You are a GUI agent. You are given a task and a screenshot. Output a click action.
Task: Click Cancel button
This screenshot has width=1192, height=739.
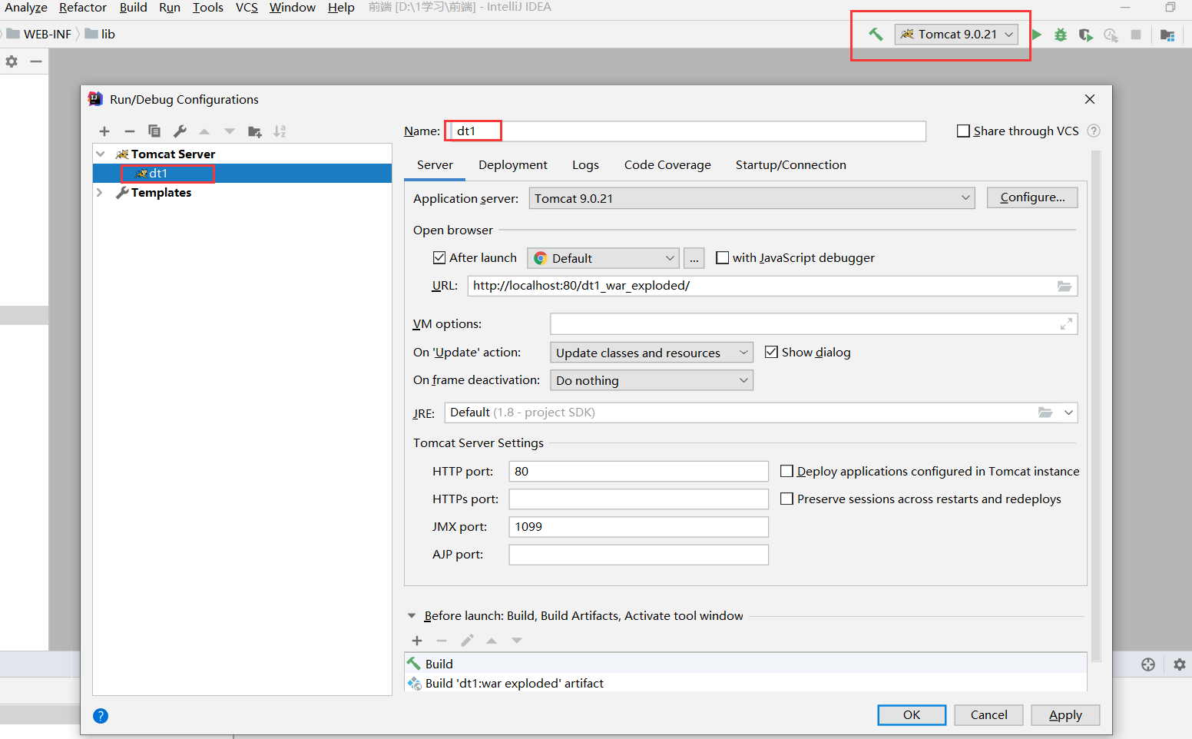(988, 714)
